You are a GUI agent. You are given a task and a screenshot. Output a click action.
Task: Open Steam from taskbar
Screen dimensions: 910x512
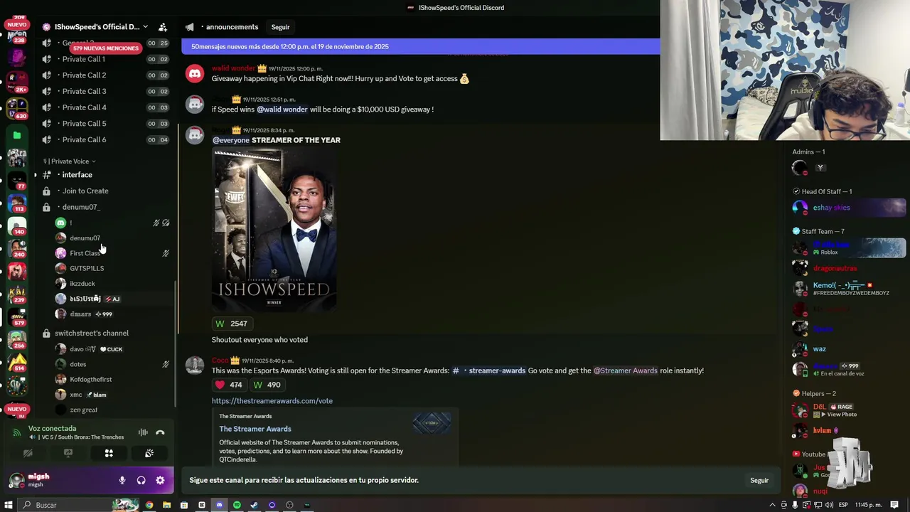[254, 505]
